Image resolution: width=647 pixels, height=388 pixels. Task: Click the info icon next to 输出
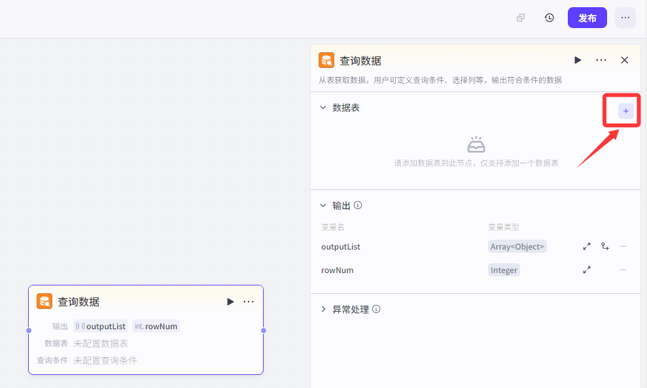(358, 205)
